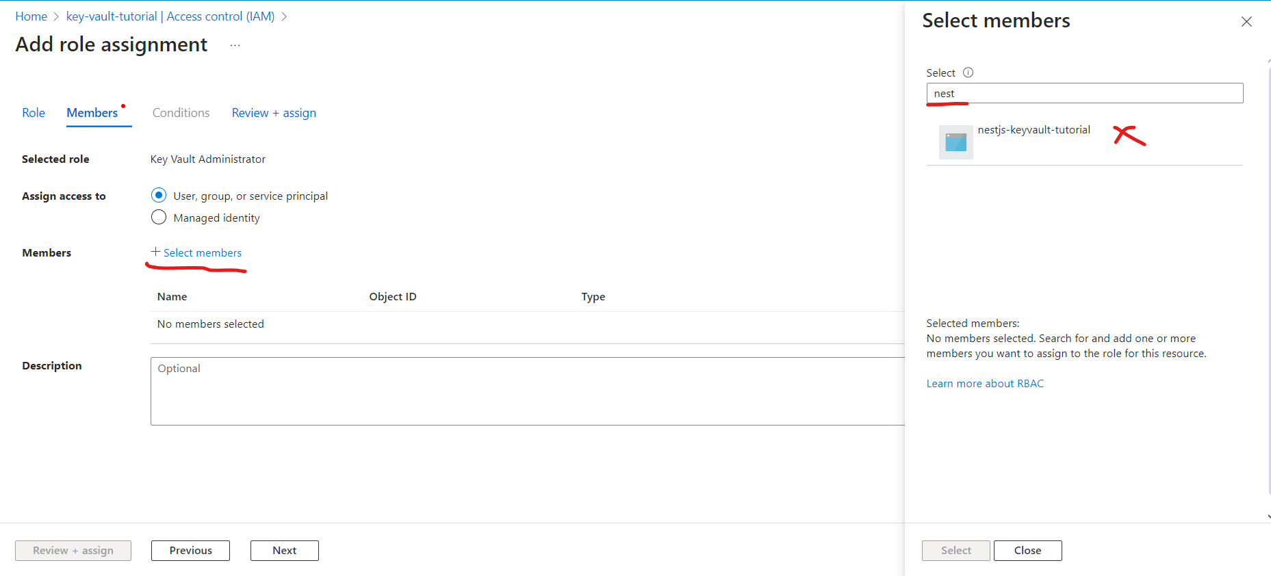This screenshot has height=576, width=1271.
Task: Open the more options ellipsis menu
Action: click(235, 45)
